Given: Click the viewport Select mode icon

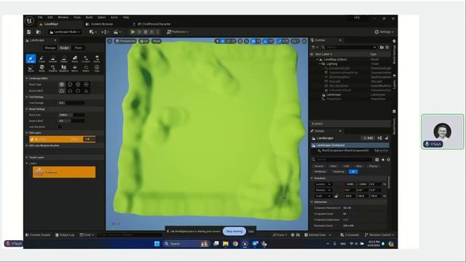Looking at the screenshot, I should click(217, 41).
